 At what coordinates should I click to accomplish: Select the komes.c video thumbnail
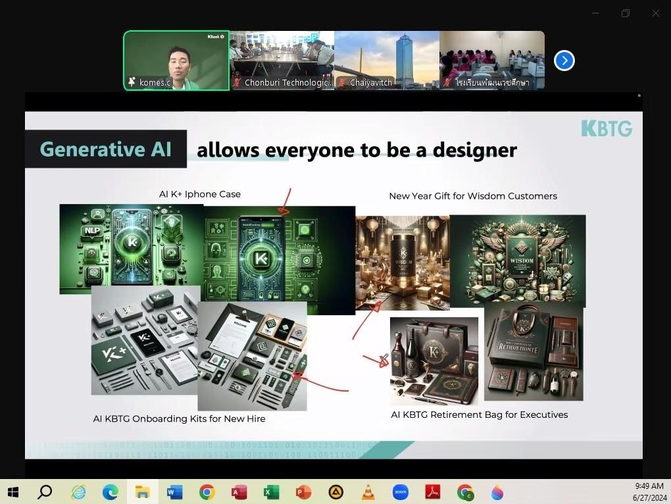click(x=176, y=61)
